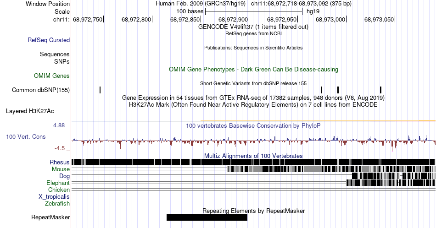Click the Window Position label
436x228 pixels.
pyautogui.click(x=48, y=4)
